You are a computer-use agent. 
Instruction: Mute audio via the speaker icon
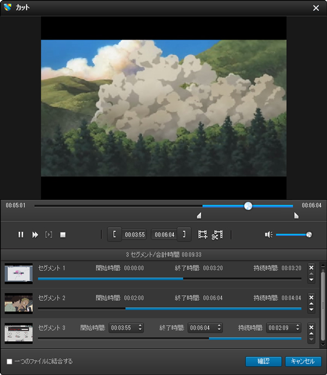268,235
